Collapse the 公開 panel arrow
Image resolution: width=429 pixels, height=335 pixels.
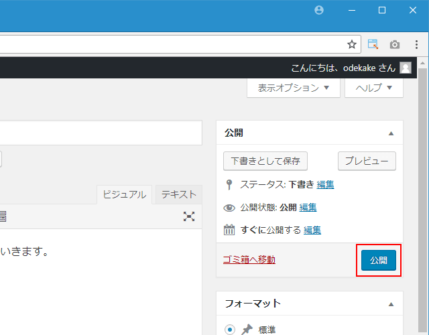pos(391,133)
